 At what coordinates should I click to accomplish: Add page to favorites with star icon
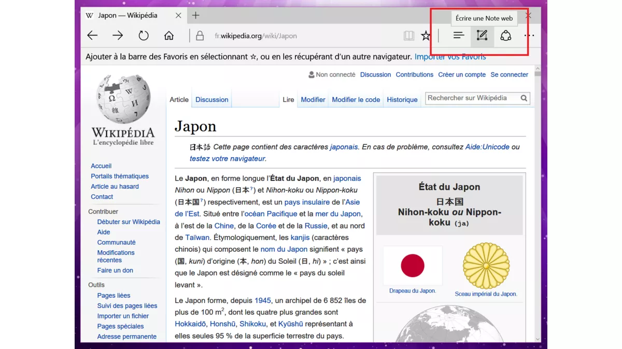coord(426,36)
